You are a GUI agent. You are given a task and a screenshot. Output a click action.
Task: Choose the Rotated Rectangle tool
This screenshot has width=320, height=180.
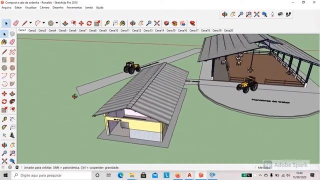pyautogui.click(x=12, y=60)
